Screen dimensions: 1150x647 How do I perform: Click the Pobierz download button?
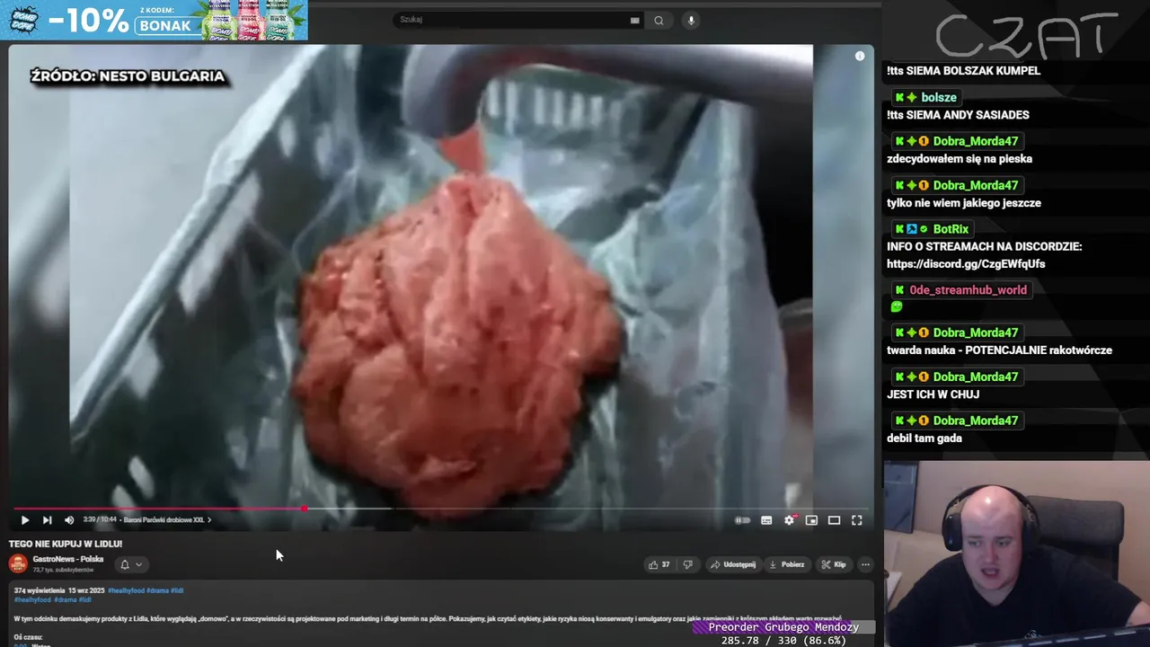pos(786,564)
